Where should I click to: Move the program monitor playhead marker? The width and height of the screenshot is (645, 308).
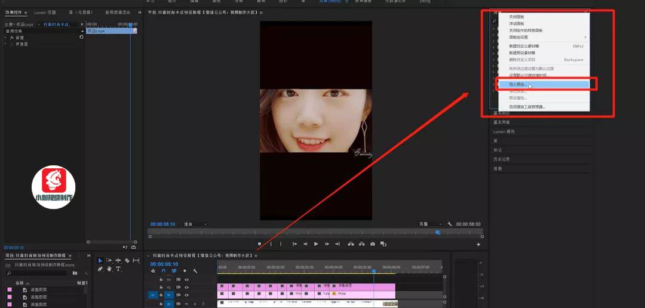point(438,232)
